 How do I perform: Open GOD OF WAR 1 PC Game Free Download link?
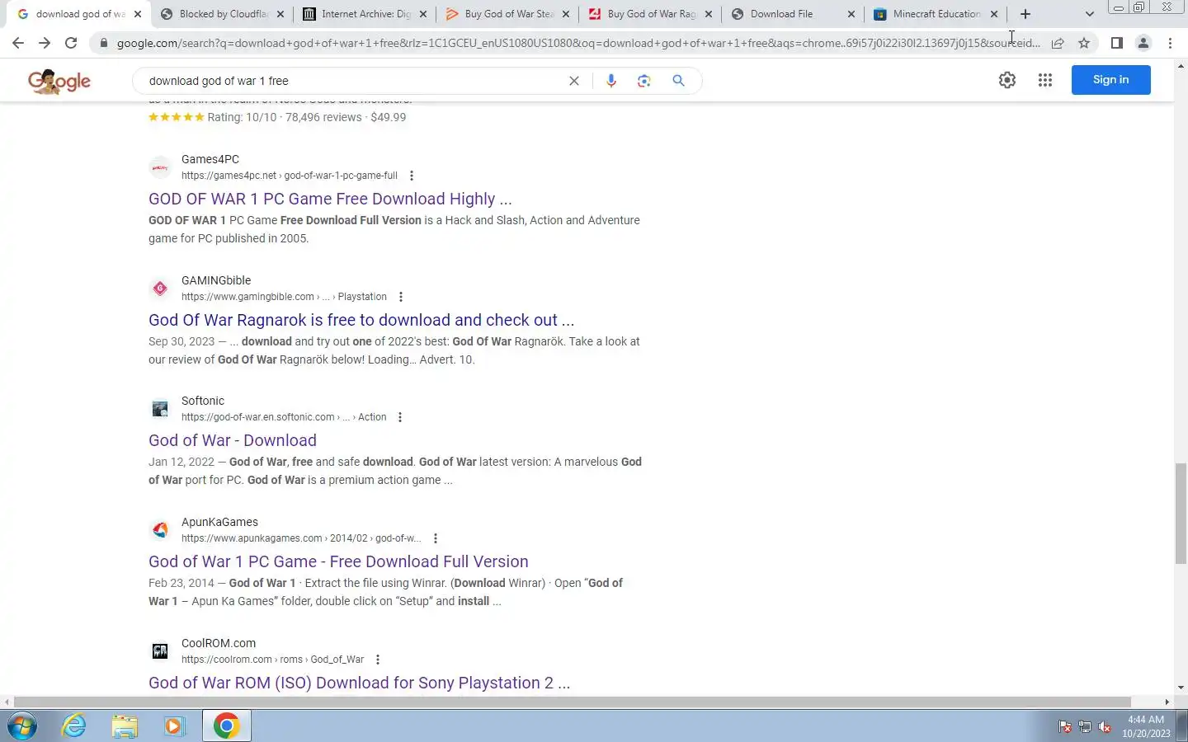coord(330,199)
